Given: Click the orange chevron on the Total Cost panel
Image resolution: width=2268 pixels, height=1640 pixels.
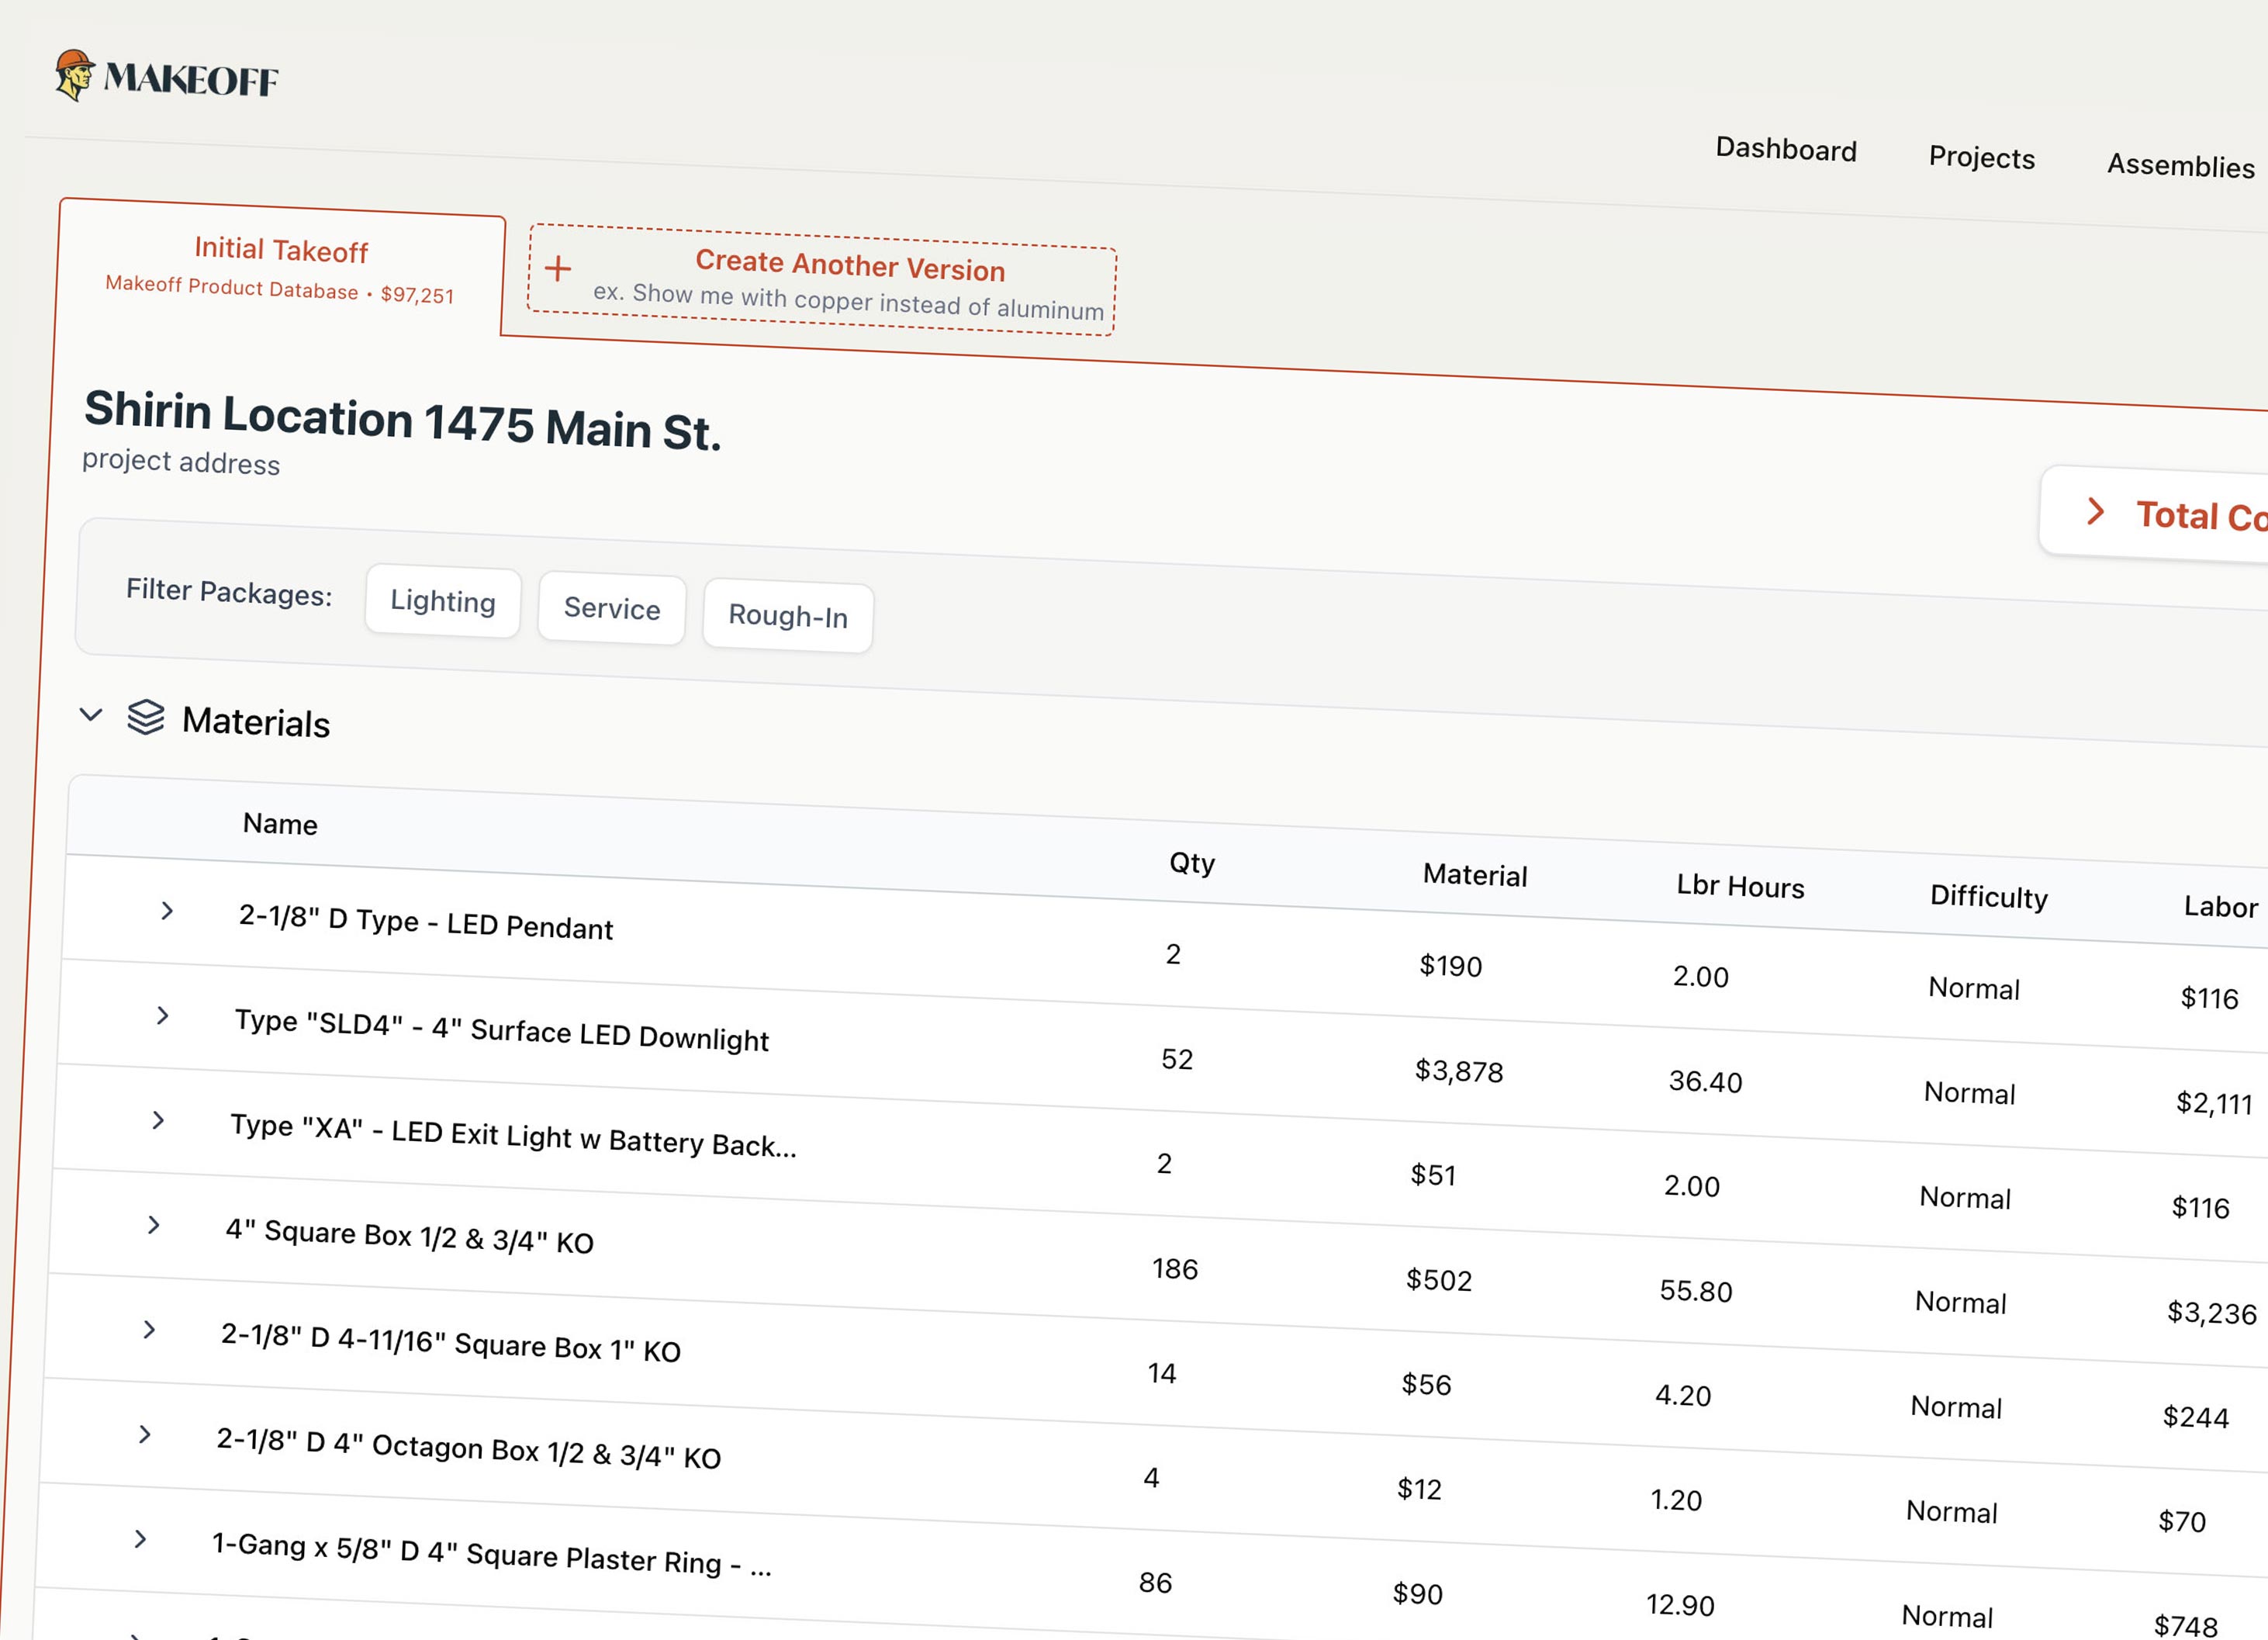Looking at the screenshot, I should pyautogui.click(x=2097, y=512).
